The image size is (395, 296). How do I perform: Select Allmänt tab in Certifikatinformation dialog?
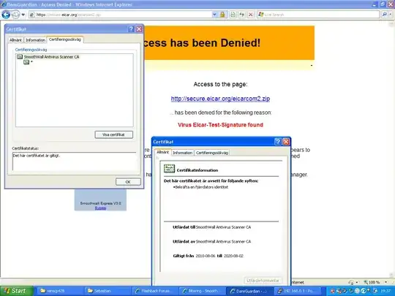[x=162, y=152]
